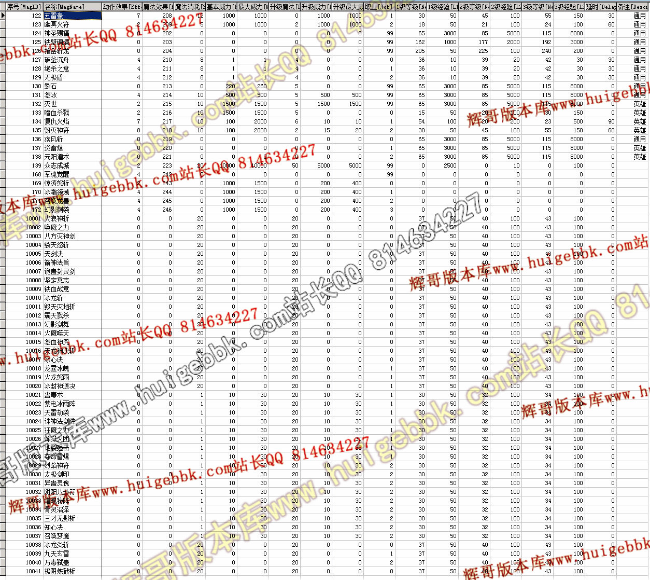The image size is (650, 580).
Task: Click the row selector beside MagID 168
Action: click(x=3, y=174)
